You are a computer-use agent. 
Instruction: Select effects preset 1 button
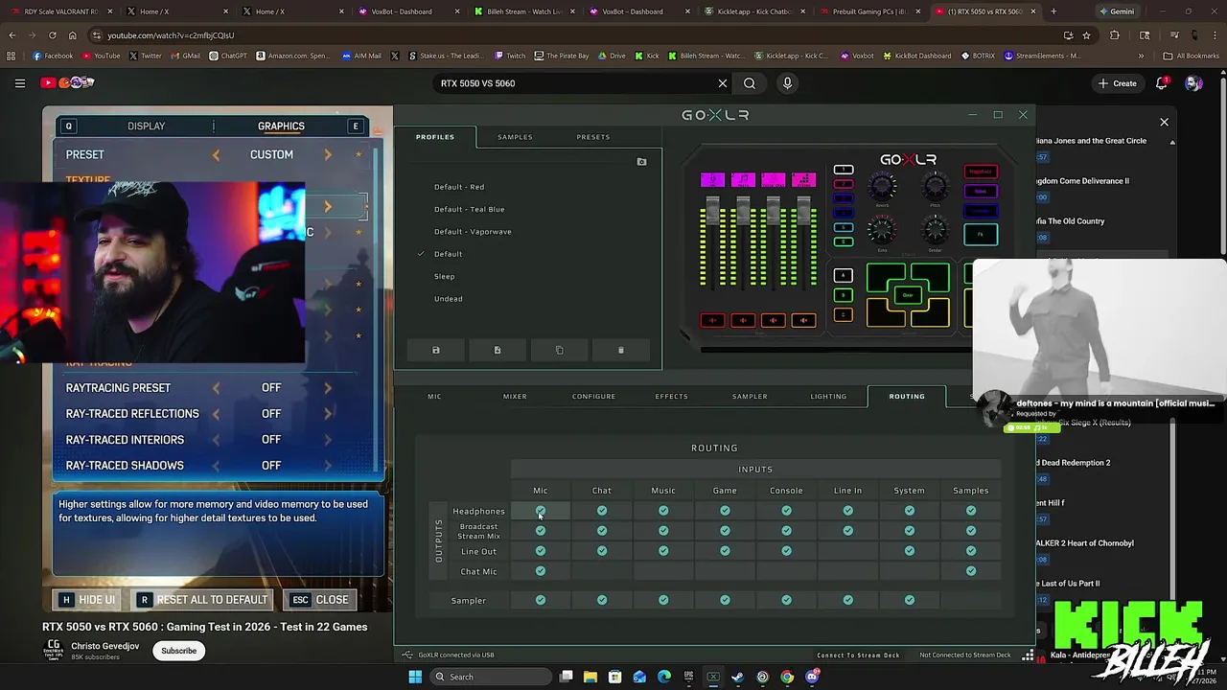(844, 171)
